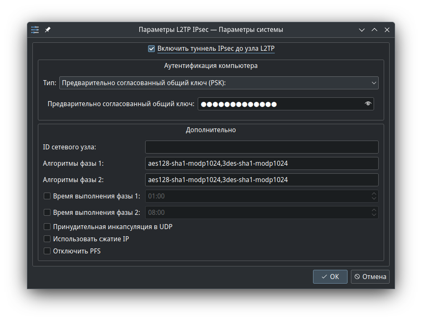Reveal pre-shared key with eye icon
Screen dimensions: 422x321
coord(368,104)
